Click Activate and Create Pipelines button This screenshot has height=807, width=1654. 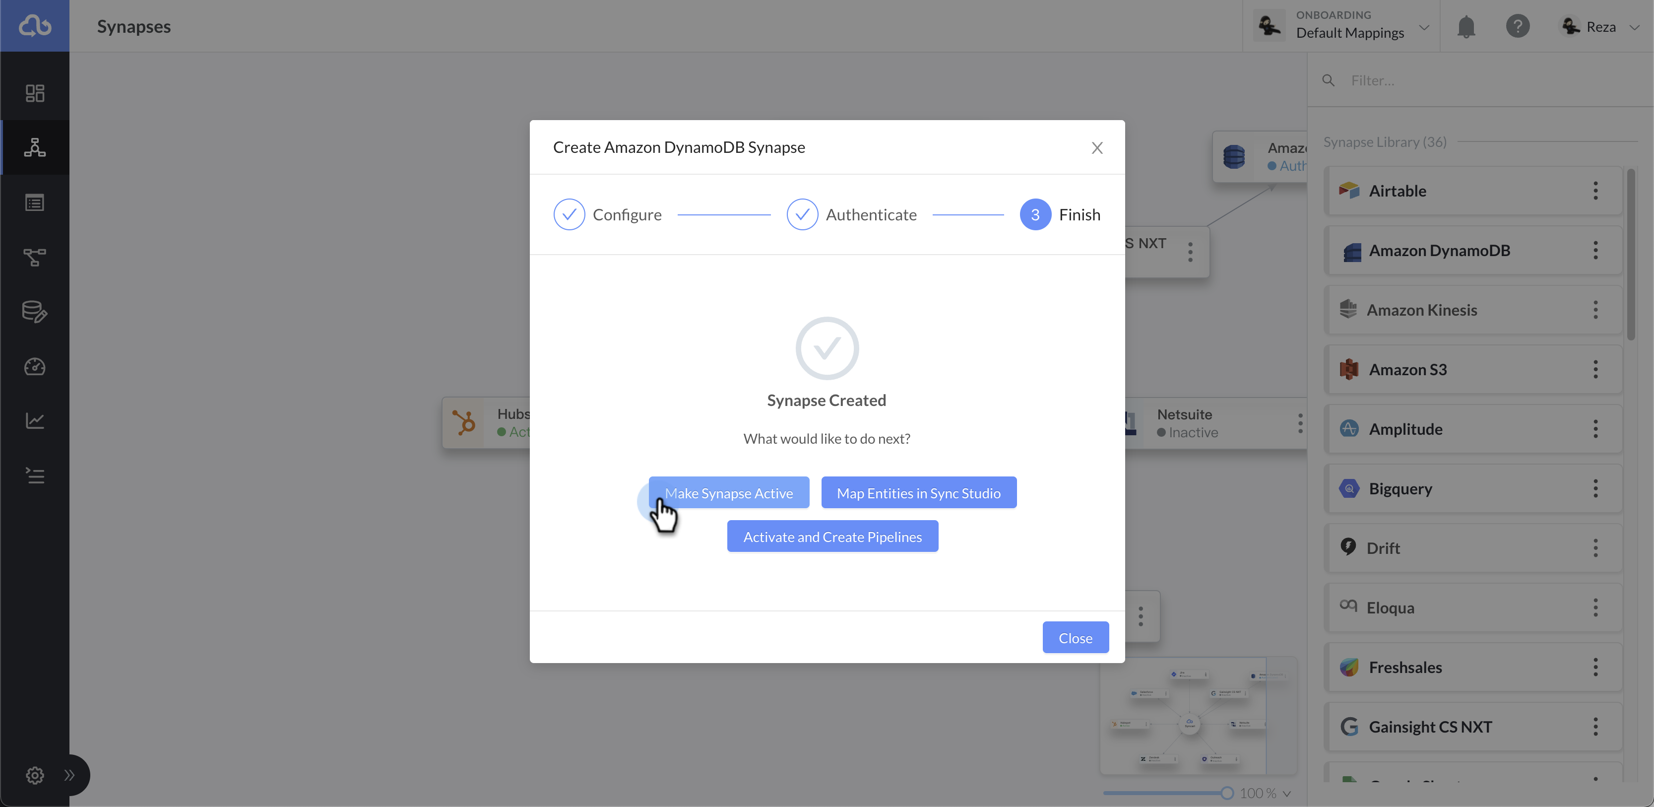point(833,537)
